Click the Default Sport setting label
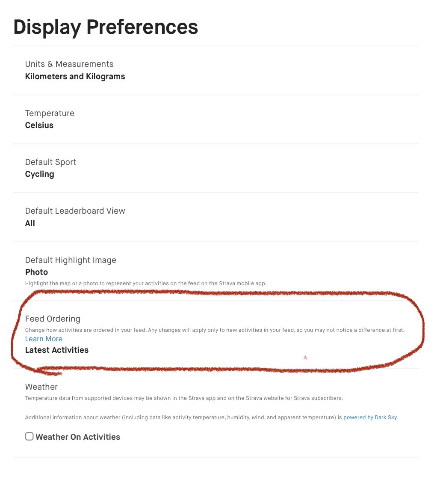This screenshot has width=434, height=492. 50,162
